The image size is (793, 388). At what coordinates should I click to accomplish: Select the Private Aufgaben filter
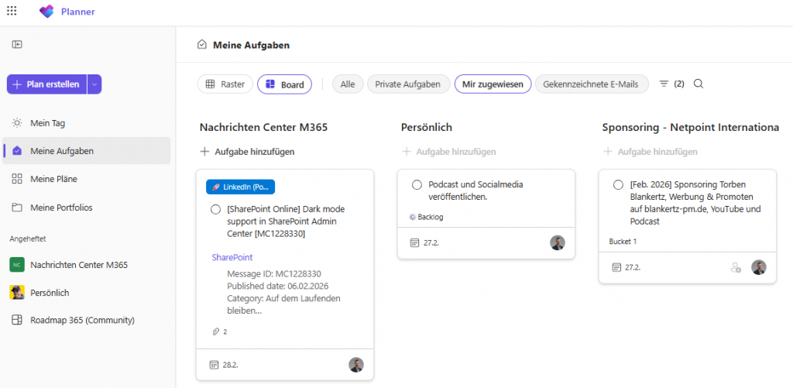pos(408,84)
